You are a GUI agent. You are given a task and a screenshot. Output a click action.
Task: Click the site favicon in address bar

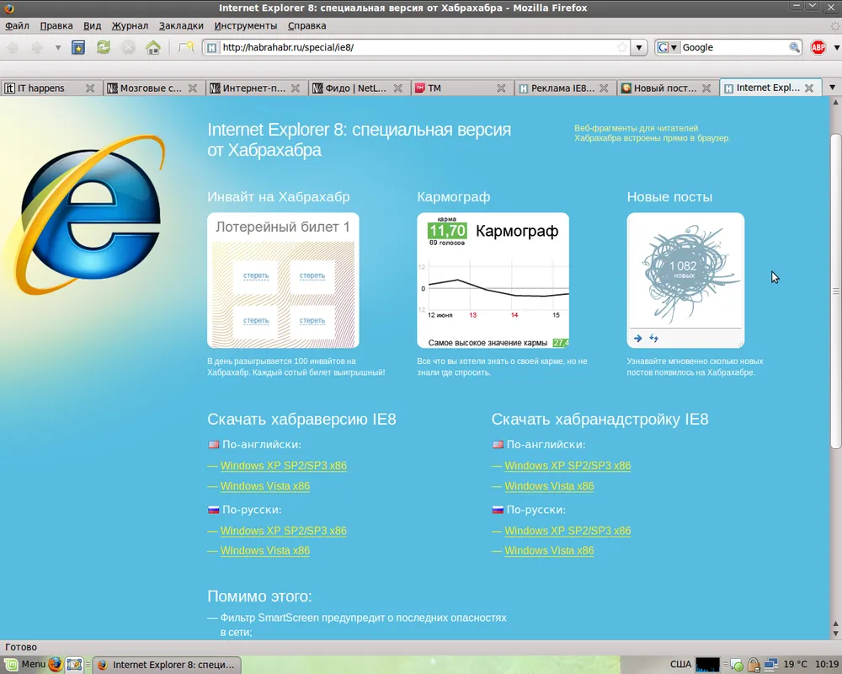[x=211, y=47]
